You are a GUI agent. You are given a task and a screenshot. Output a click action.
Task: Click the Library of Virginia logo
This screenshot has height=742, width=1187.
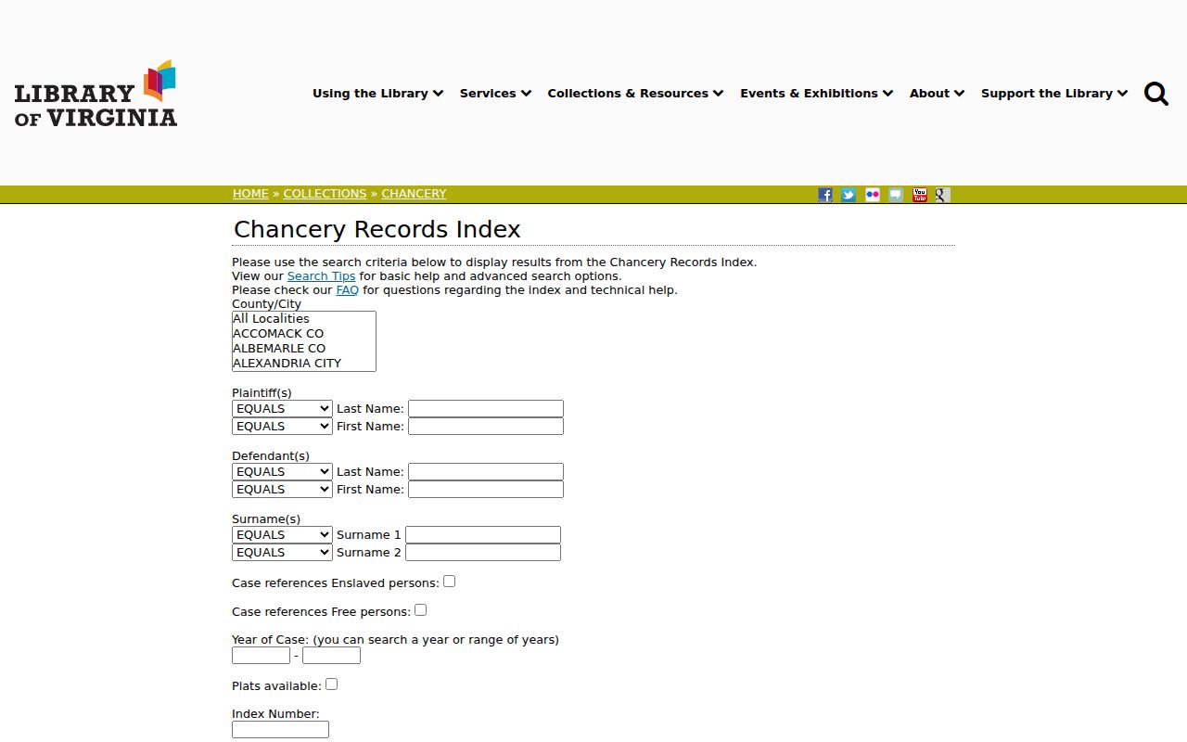pyautogui.click(x=96, y=93)
